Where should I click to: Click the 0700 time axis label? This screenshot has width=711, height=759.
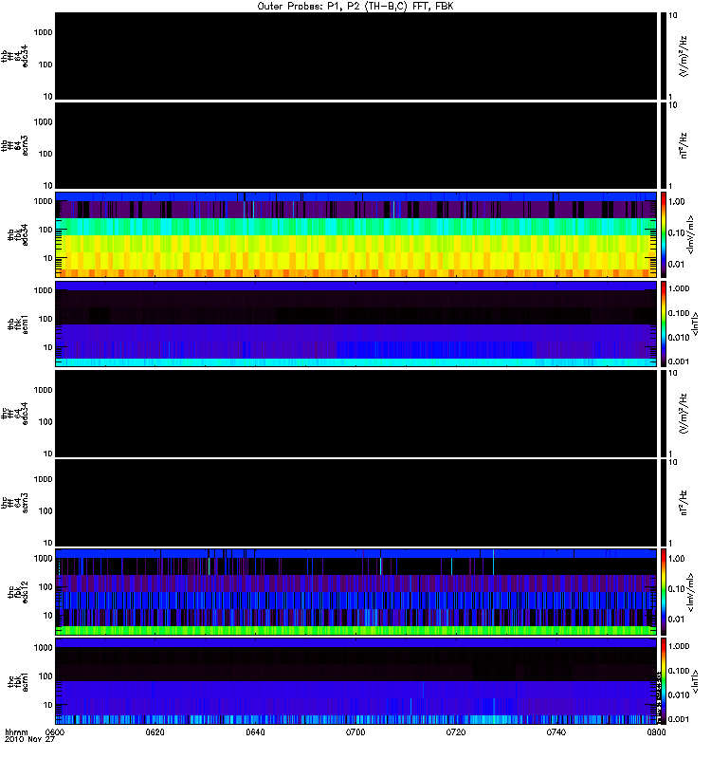click(x=355, y=731)
